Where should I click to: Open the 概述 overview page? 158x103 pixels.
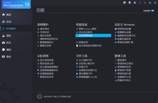[x=9, y=15]
